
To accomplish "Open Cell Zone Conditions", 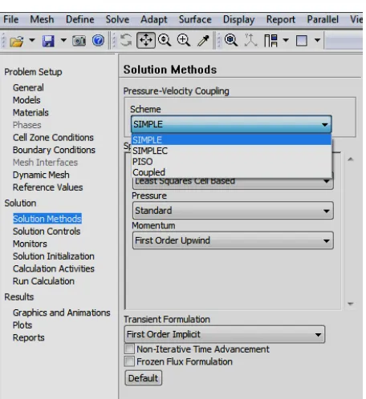I will pyautogui.click(x=53, y=138).
